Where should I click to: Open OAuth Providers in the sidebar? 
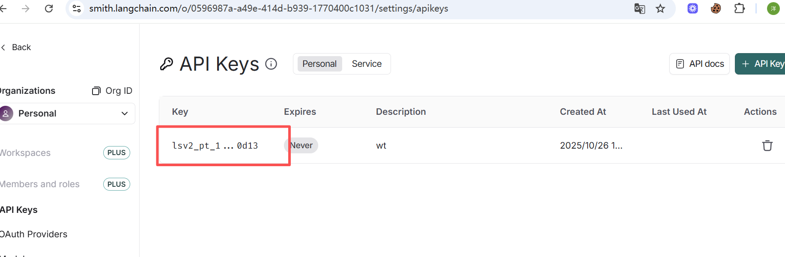coord(34,234)
